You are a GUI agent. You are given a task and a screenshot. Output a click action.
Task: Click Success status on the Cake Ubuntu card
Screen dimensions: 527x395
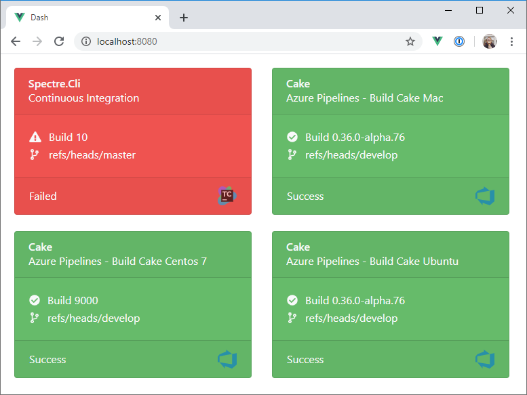[x=305, y=359]
